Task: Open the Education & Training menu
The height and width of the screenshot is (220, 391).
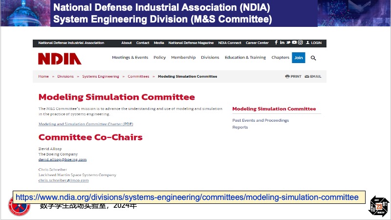Action: 245,57
